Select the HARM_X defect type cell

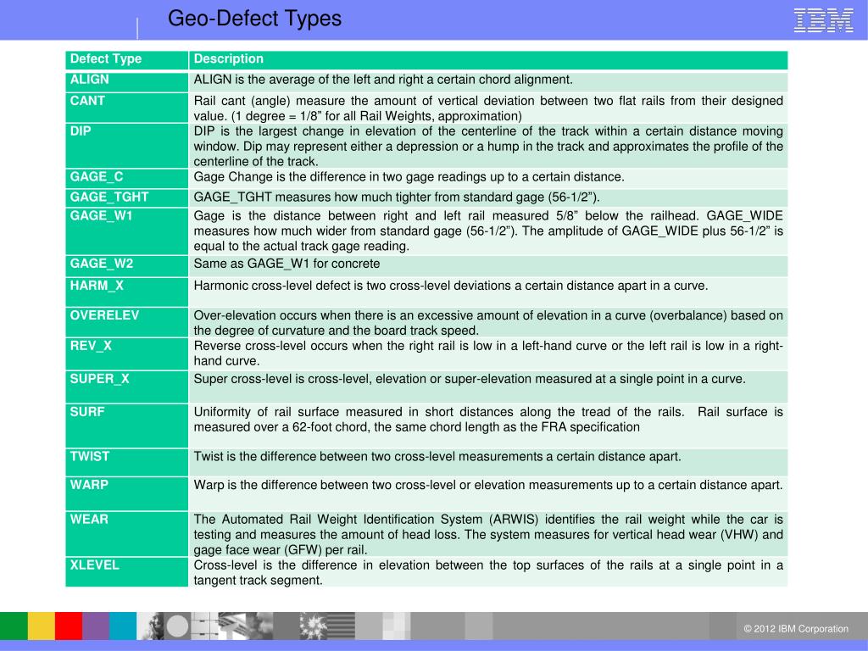pos(127,292)
